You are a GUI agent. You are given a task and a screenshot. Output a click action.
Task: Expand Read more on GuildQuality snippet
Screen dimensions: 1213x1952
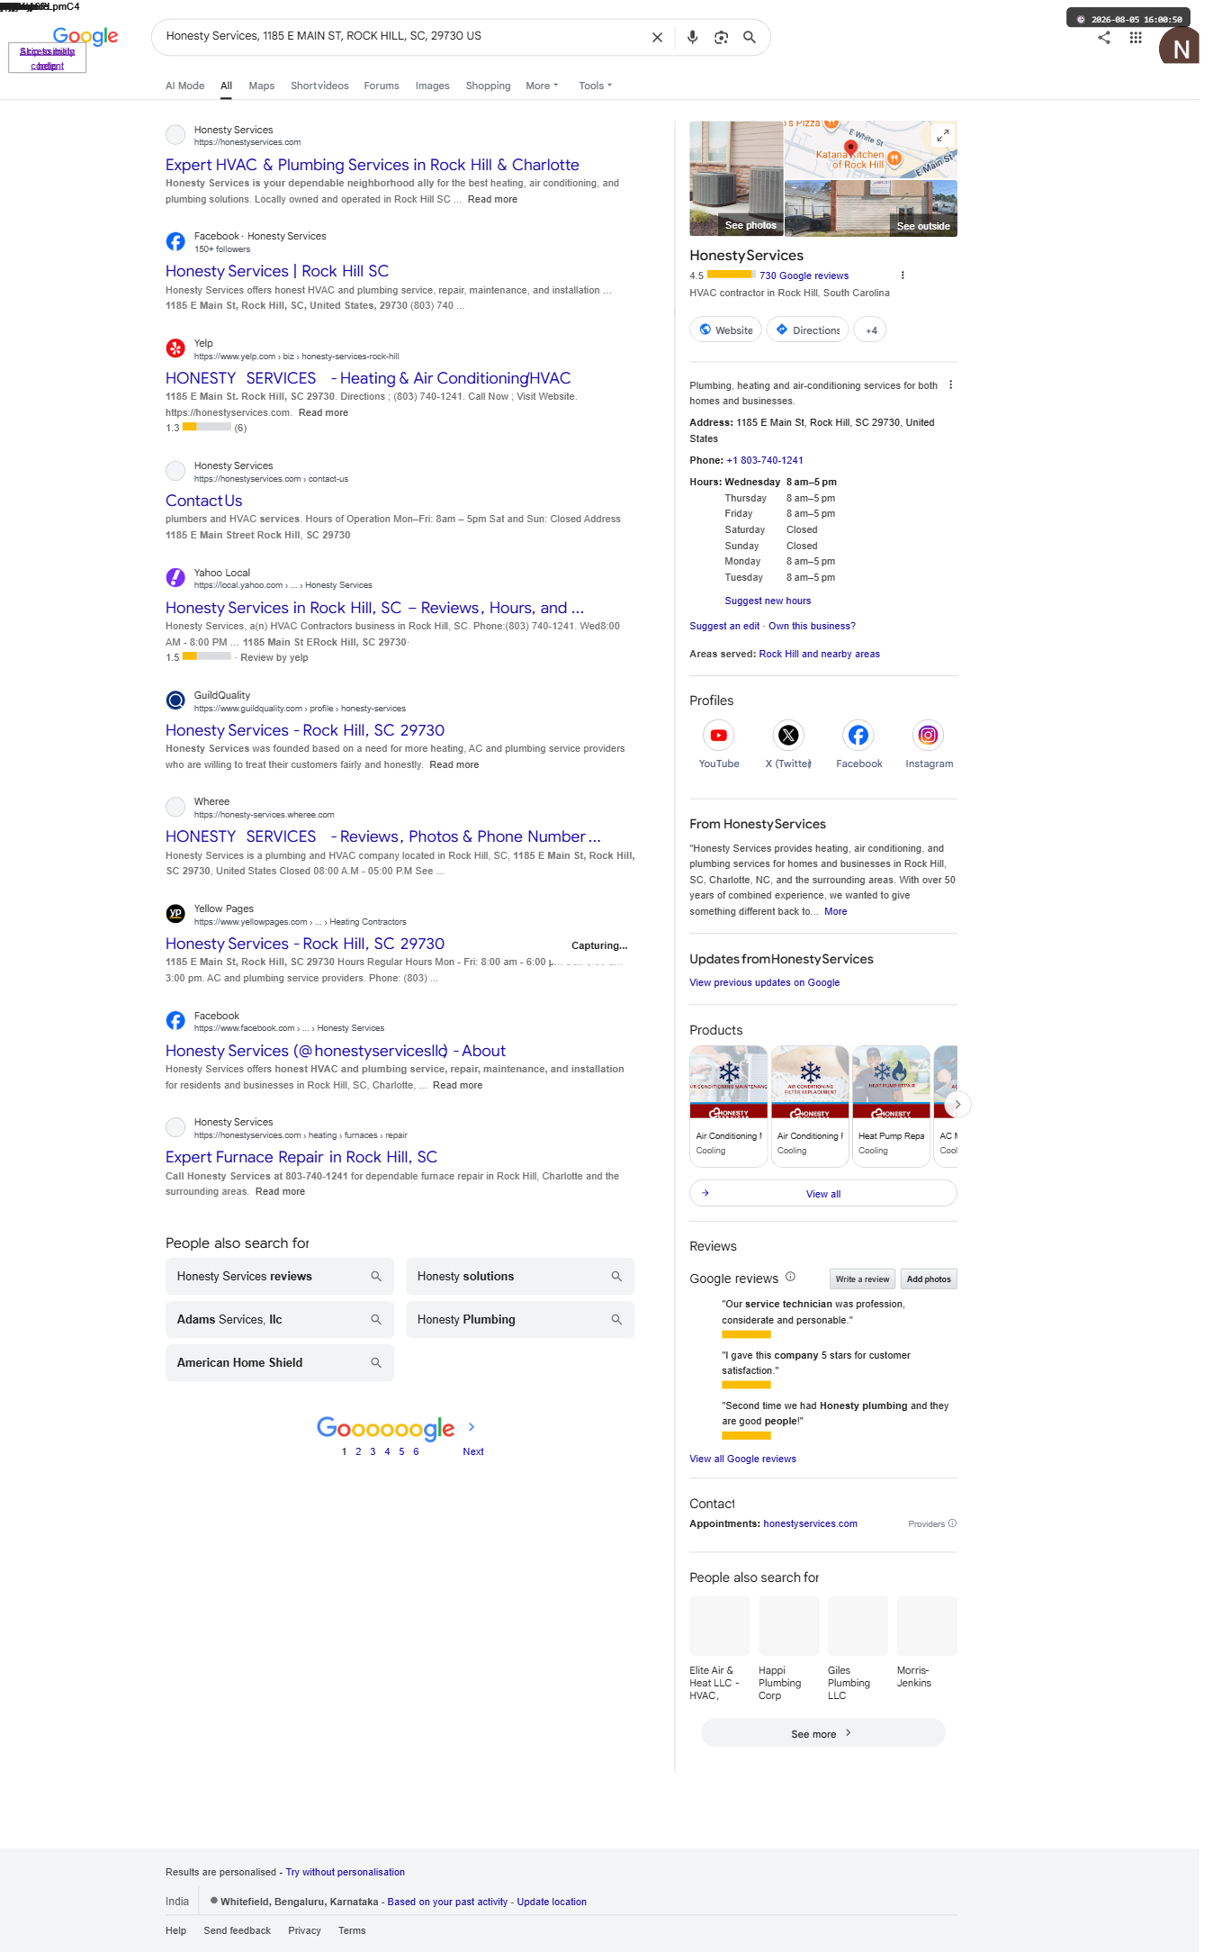click(x=454, y=765)
